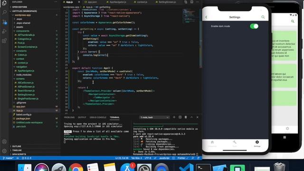Tap the search icon in iPhone Settings header

(x=263, y=17)
